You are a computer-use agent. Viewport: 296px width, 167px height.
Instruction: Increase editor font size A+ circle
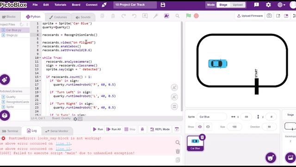coord(174,88)
